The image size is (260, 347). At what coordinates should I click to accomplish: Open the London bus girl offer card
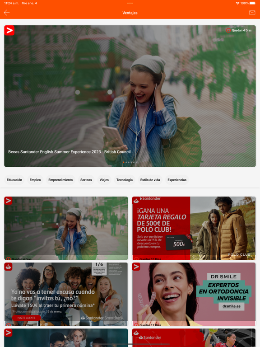point(66,228)
